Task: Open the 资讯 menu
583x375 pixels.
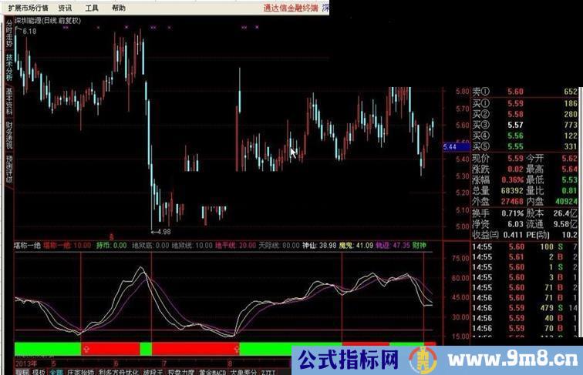Action: 66,8
